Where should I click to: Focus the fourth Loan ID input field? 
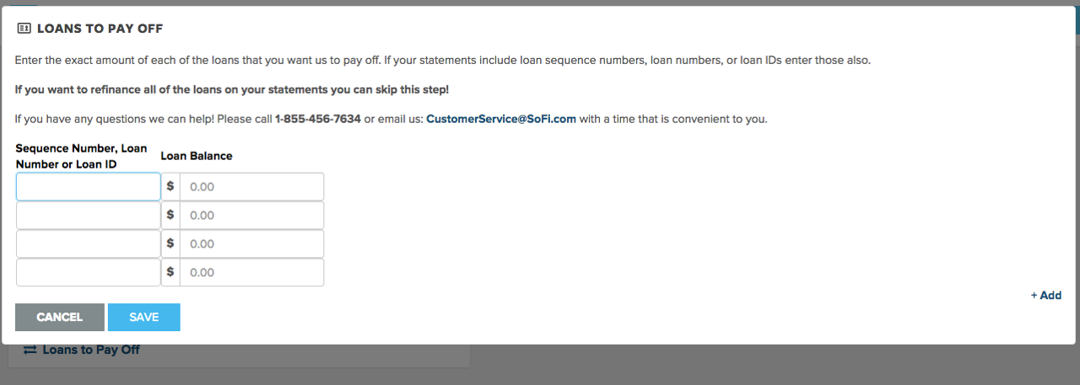point(89,272)
